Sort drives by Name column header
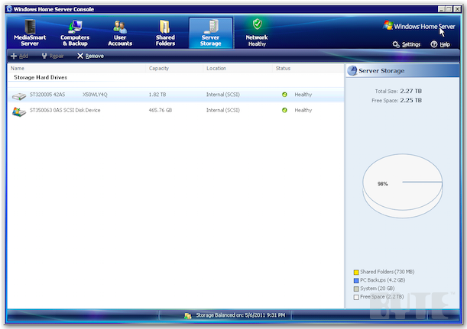 [18, 69]
